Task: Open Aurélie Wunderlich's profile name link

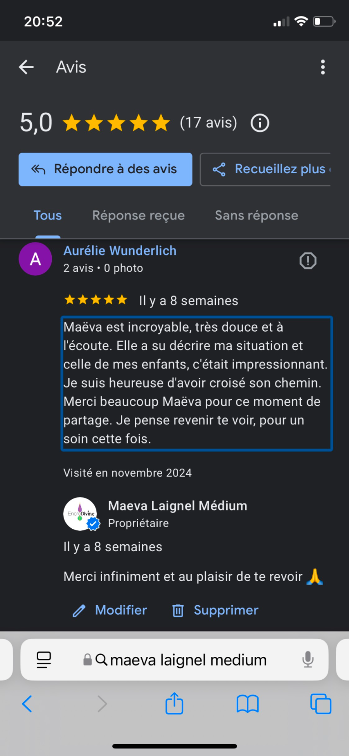Action: tap(120, 251)
